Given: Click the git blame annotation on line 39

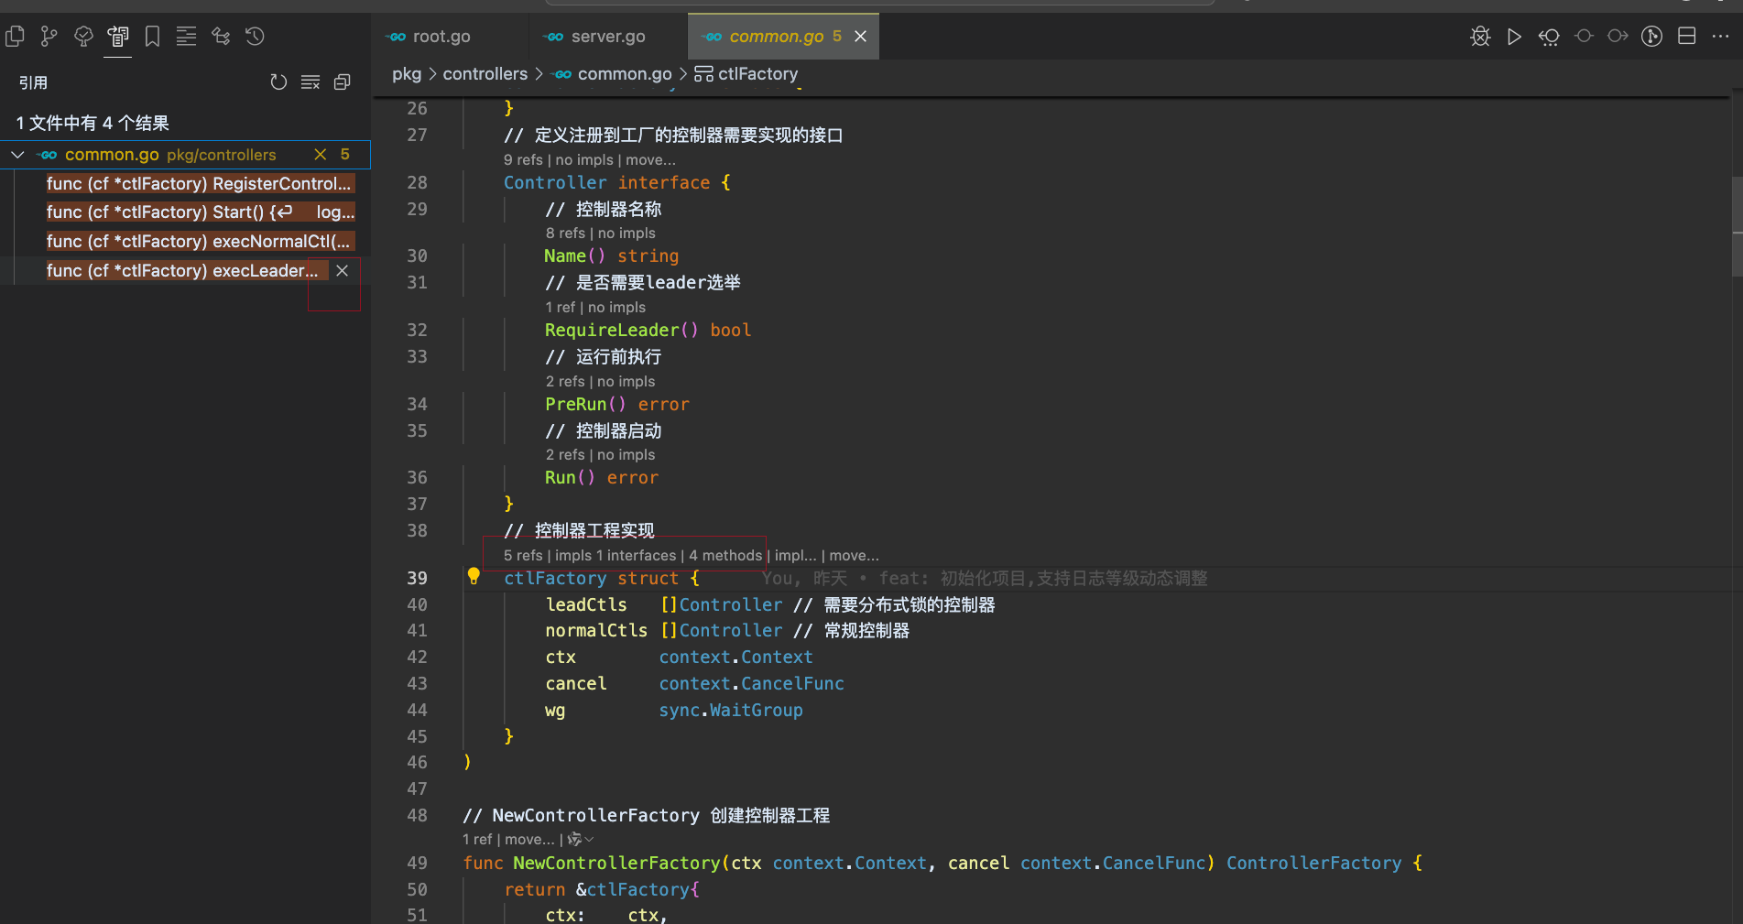Looking at the screenshot, I should (x=985, y=579).
